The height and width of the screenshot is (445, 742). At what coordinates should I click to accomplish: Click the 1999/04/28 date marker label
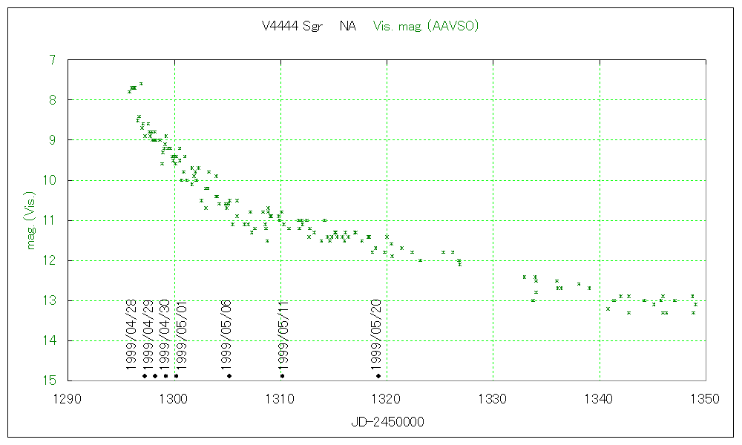[x=131, y=334]
